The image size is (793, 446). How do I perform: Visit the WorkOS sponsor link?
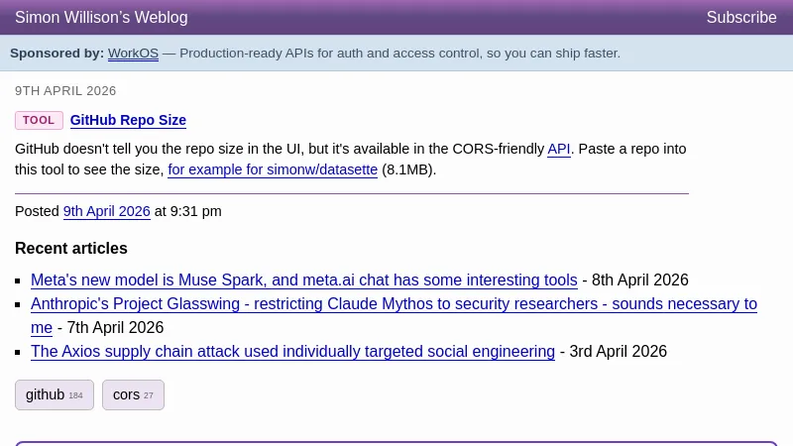(133, 53)
